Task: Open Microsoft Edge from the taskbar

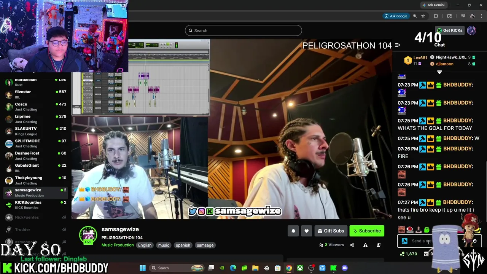Action: (x=233, y=268)
